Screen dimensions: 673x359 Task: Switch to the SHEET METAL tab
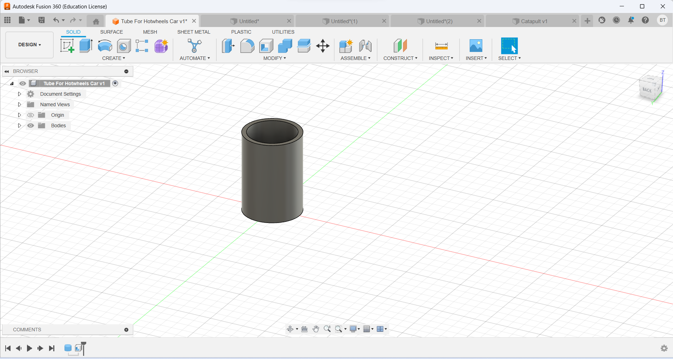click(x=194, y=32)
